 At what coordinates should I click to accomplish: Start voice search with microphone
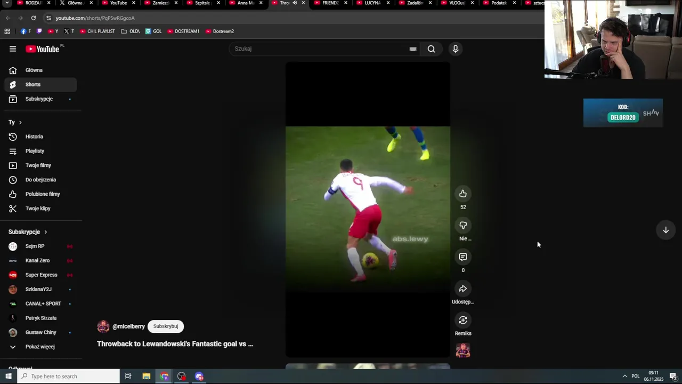click(x=456, y=49)
